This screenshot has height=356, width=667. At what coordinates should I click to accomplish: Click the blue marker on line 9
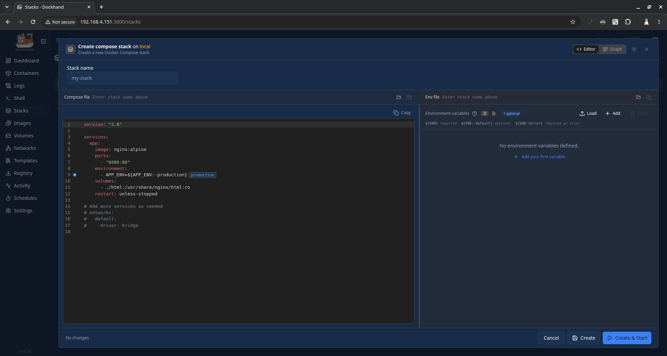75,175
